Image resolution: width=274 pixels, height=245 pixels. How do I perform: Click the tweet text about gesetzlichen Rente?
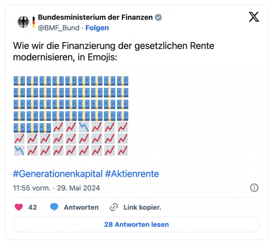pyautogui.click(x=114, y=51)
